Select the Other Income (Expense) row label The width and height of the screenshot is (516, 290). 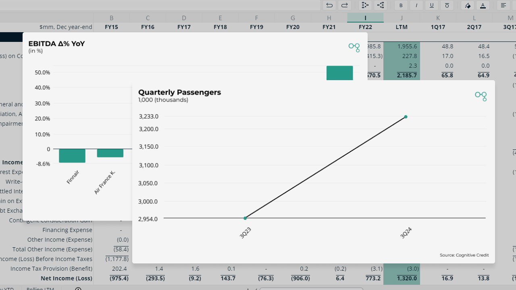60,240
